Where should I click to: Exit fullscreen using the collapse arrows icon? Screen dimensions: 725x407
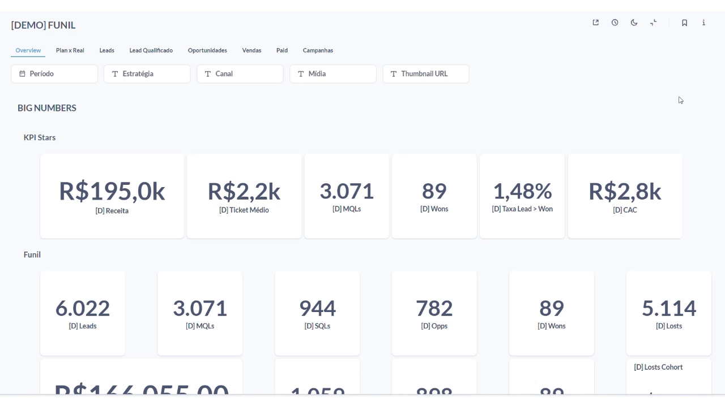pos(653,23)
